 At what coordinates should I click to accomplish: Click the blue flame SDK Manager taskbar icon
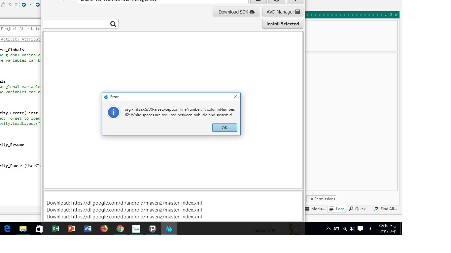click(x=169, y=229)
